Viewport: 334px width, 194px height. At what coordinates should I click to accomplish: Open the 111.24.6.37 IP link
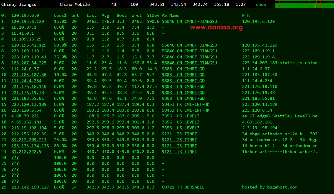25,69
